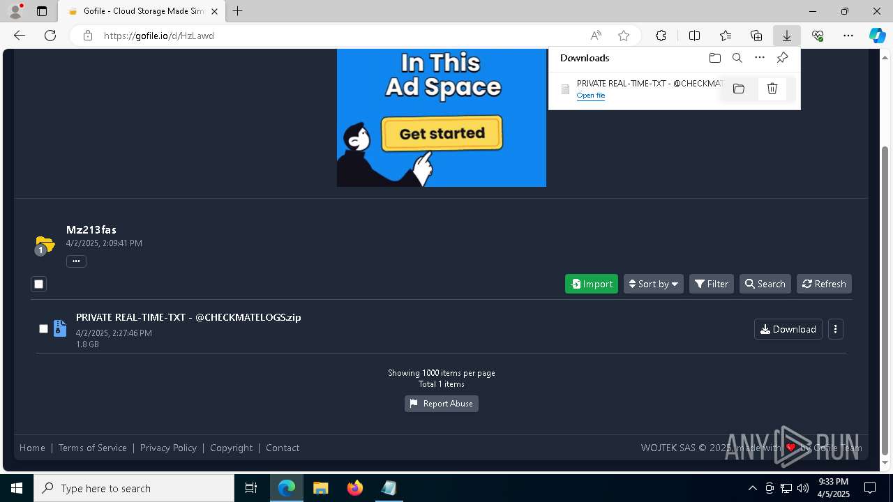Open the Filter option
The image size is (893, 502).
coord(712,284)
